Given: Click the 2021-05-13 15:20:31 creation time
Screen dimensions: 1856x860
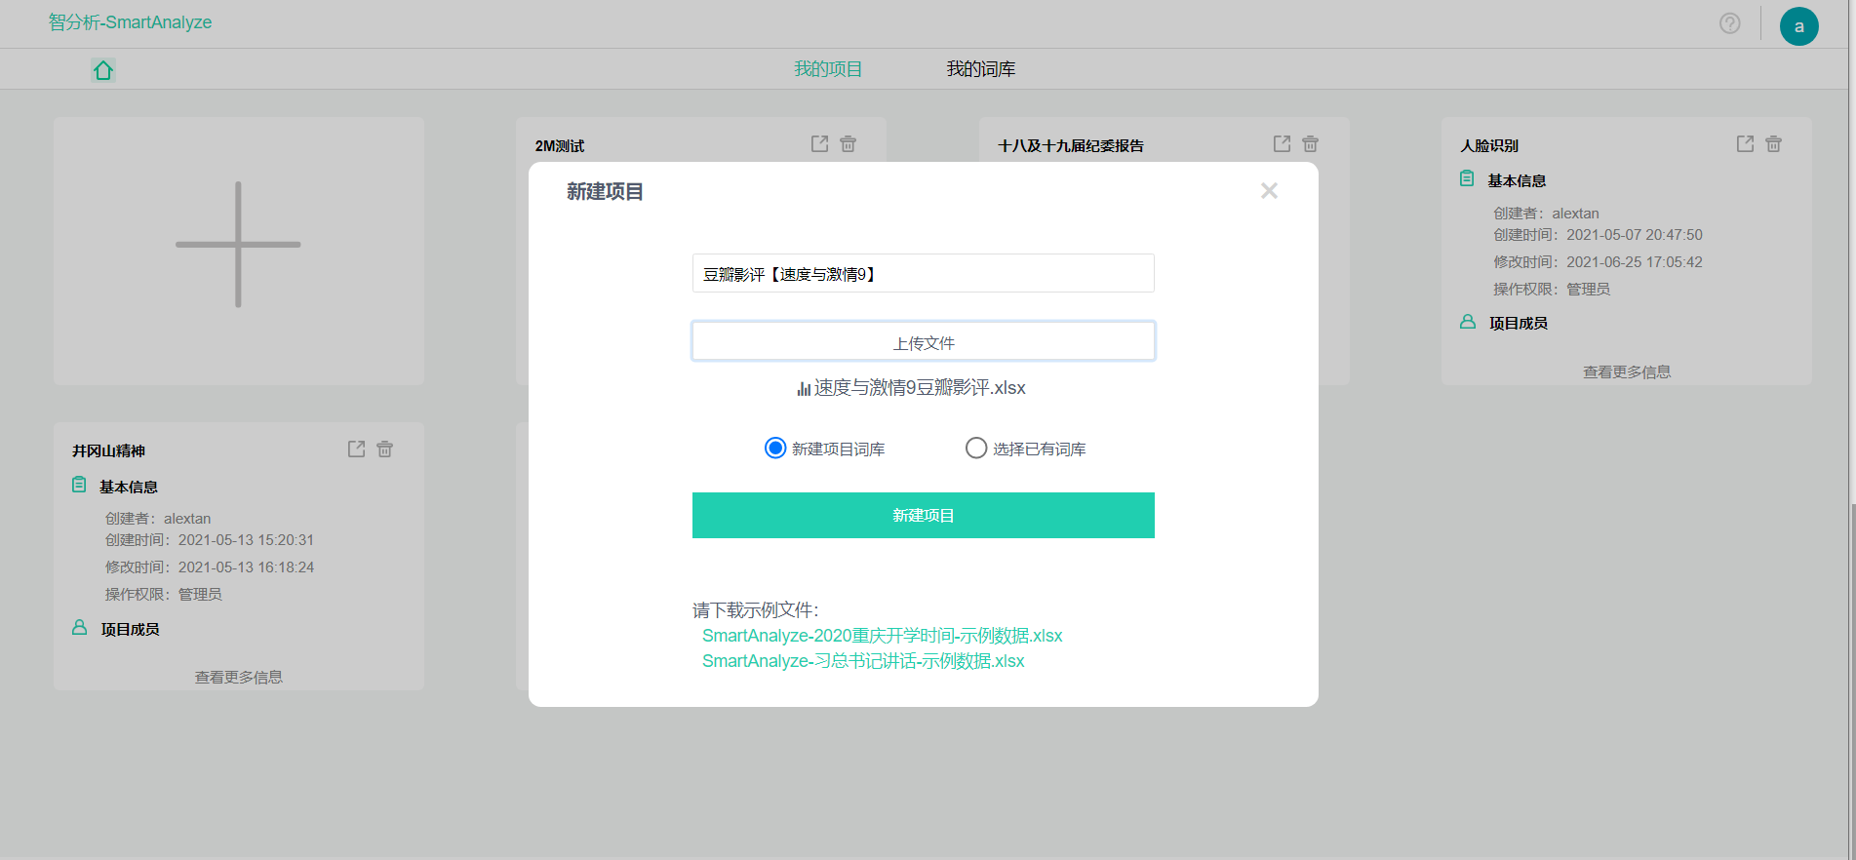Looking at the screenshot, I should coord(246,540).
